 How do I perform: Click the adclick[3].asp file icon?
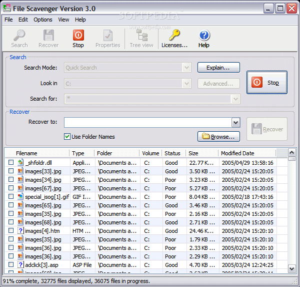coord(20,265)
